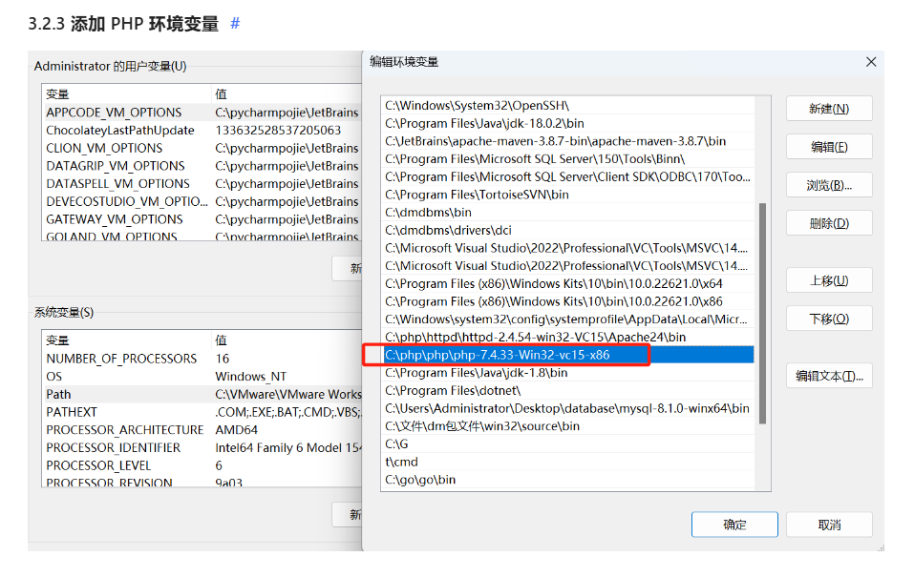914x577 pixels.
Task: Select PROCESSOR_LEVEL system variable
Action: coord(202,465)
